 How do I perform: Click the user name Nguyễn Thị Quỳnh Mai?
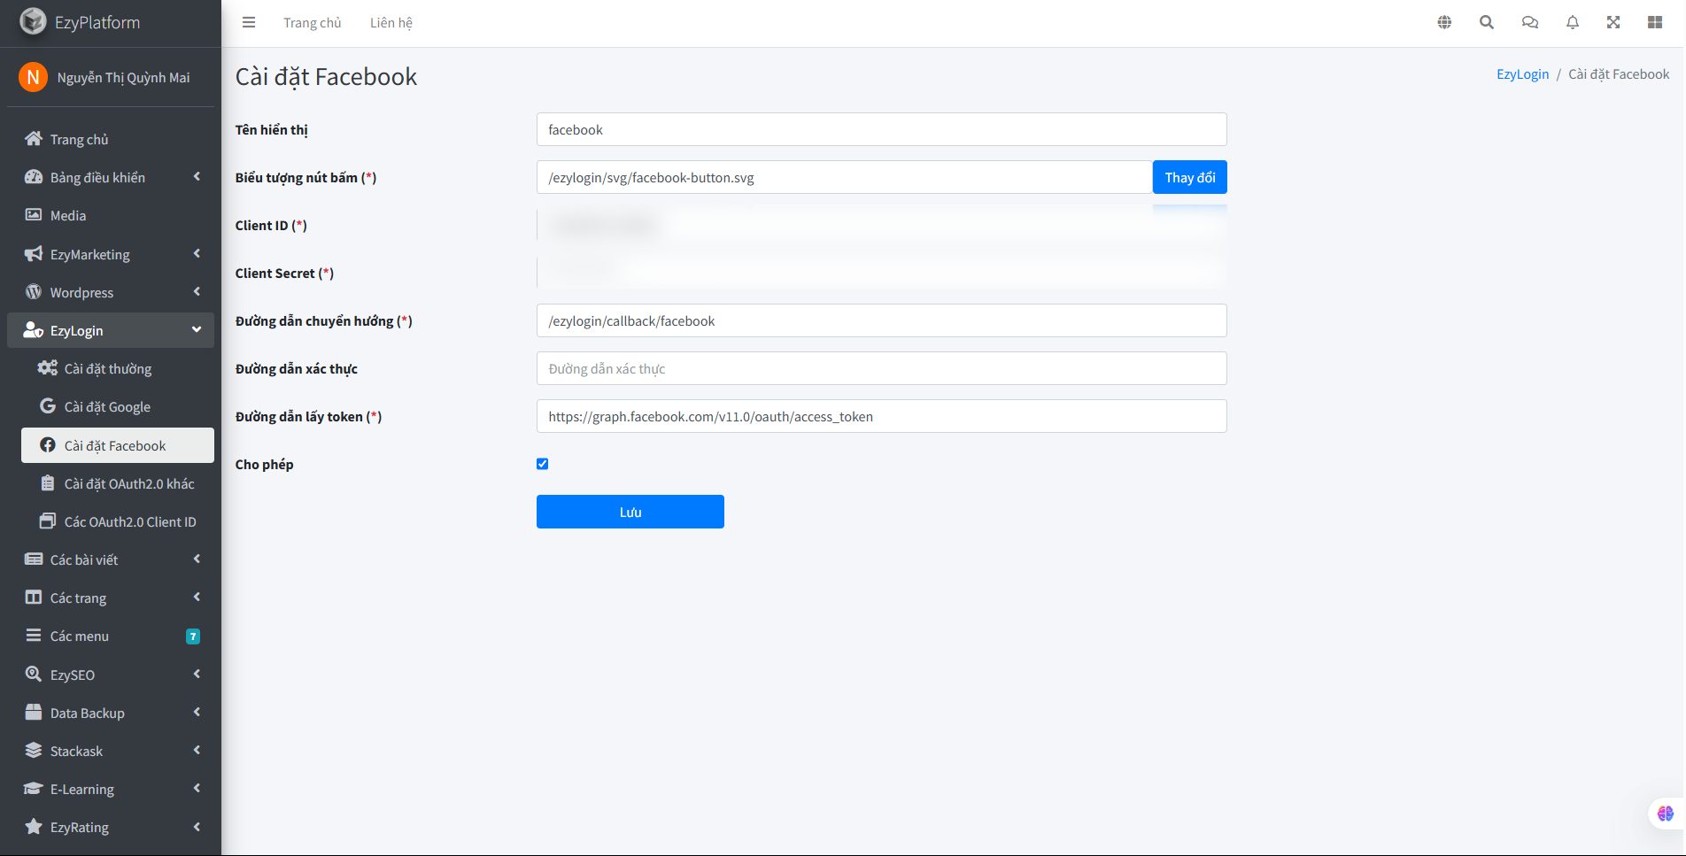(x=123, y=78)
